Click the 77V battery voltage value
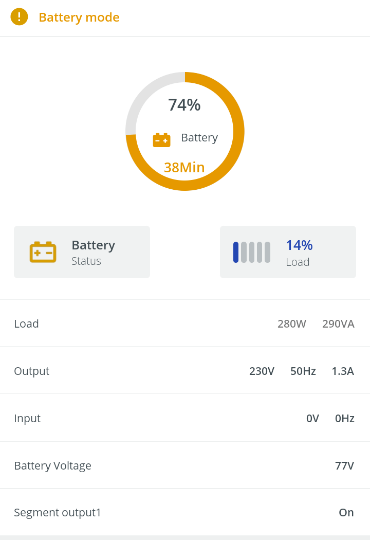This screenshot has height=540, width=370. coord(344,465)
